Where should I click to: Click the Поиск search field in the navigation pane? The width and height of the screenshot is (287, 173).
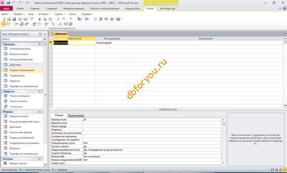22,39
